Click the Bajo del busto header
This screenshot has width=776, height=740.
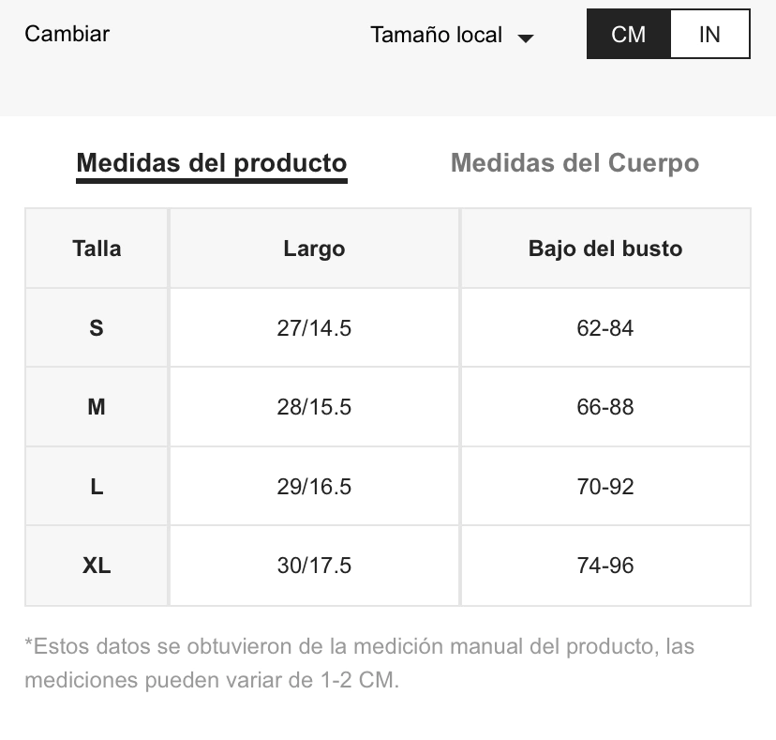click(605, 249)
